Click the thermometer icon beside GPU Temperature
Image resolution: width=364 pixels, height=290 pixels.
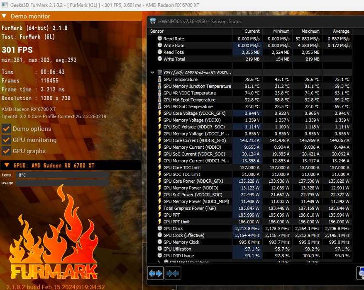(160, 79)
